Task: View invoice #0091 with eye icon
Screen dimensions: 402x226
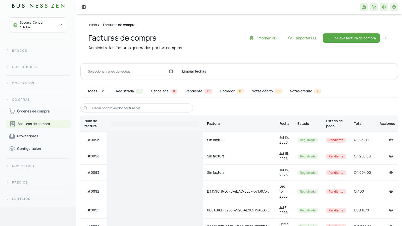Action: pos(391,210)
